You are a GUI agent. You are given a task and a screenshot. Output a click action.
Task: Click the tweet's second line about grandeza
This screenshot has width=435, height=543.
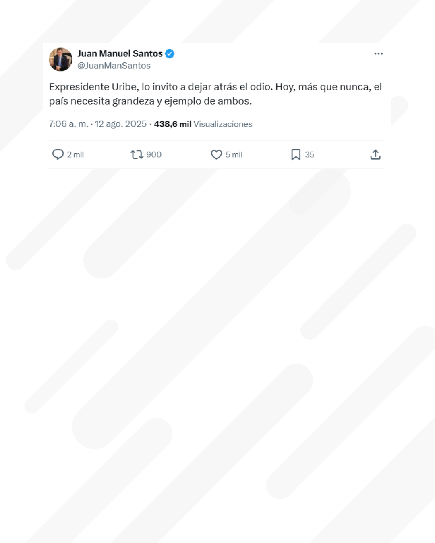point(150,101)
